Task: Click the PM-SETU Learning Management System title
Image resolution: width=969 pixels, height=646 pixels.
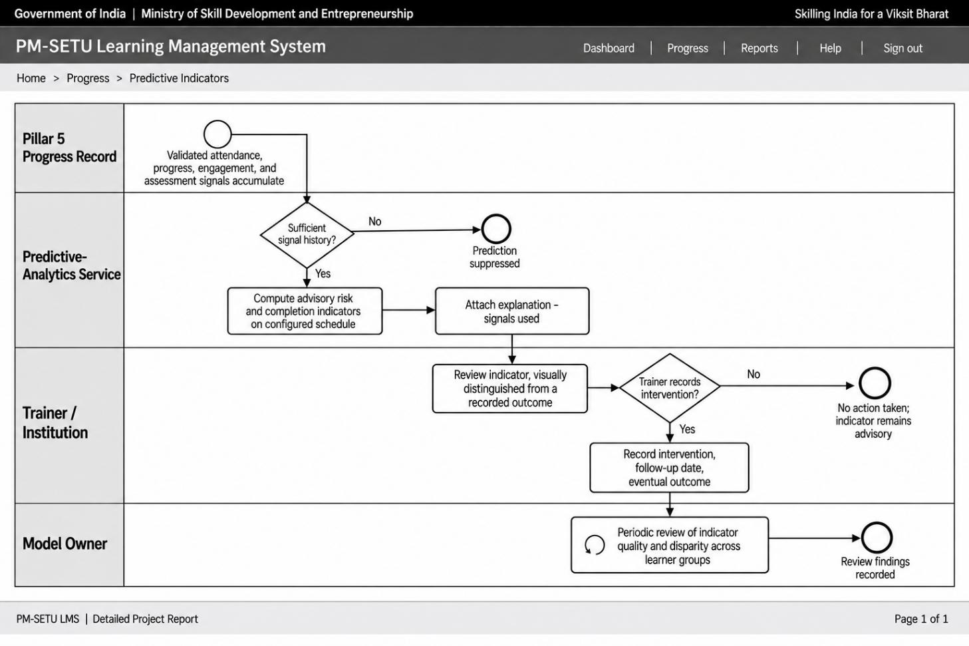Action: [171, 46]
